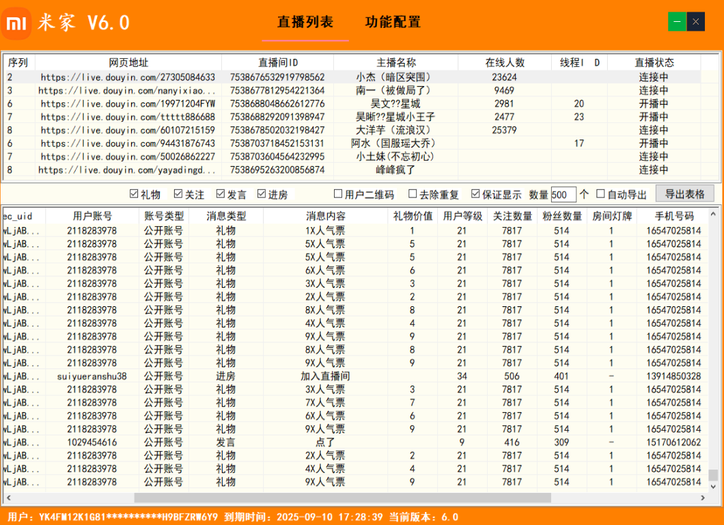
Task: Click the 手机号码 column header
Action: tap(674, 216)
